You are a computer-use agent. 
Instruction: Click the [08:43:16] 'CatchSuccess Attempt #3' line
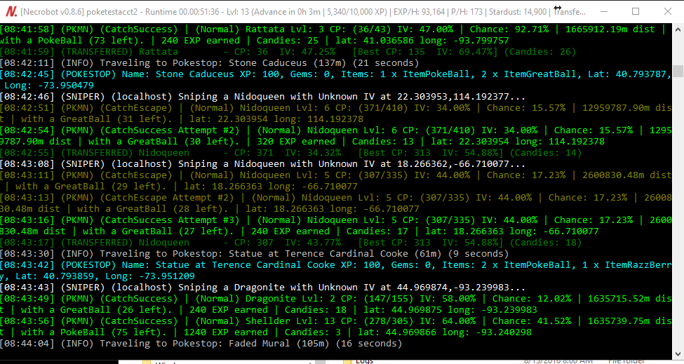coord(335,226)
